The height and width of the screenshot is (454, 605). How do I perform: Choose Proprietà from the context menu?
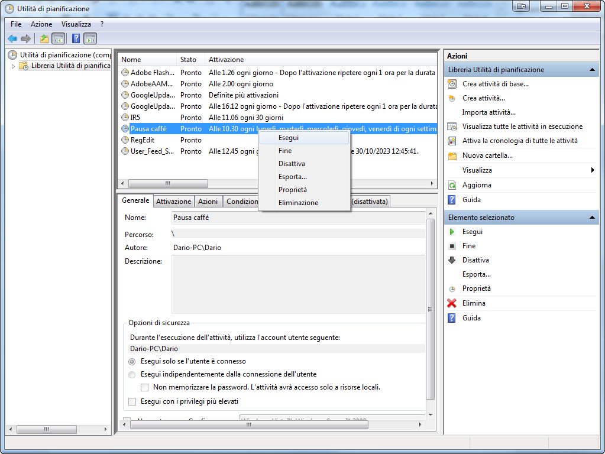click(x=292, y=190)
